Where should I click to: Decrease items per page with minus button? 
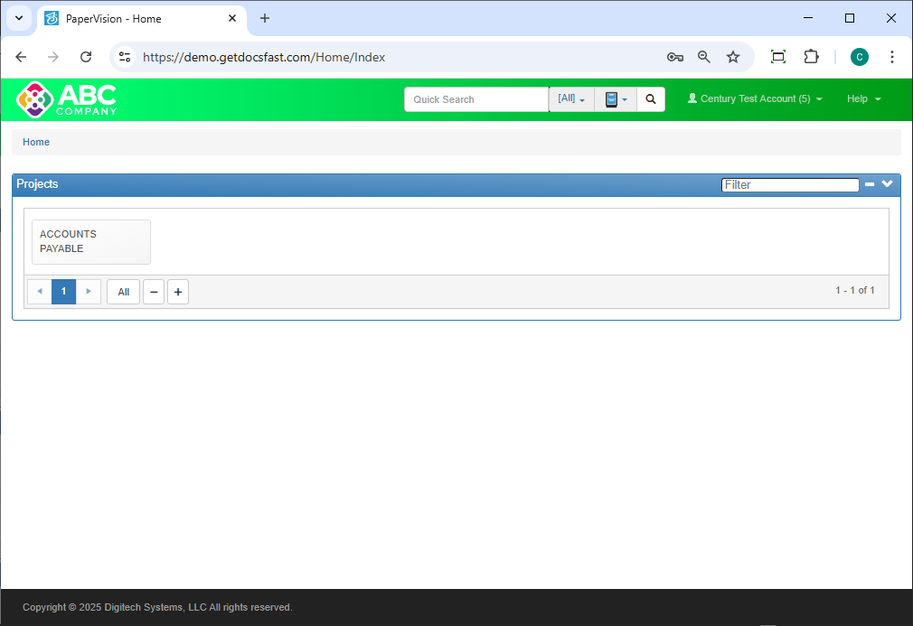click(154, 292)
